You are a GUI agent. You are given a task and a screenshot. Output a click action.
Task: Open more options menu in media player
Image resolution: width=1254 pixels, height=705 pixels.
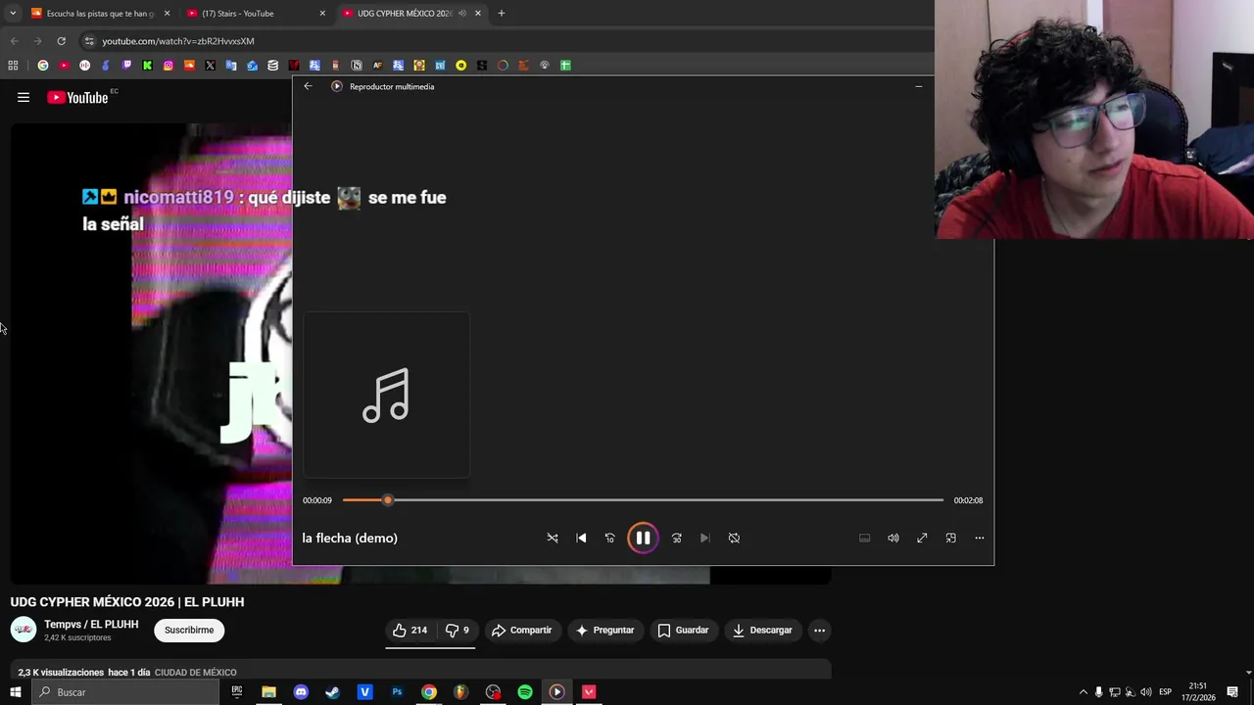point(979,538)
